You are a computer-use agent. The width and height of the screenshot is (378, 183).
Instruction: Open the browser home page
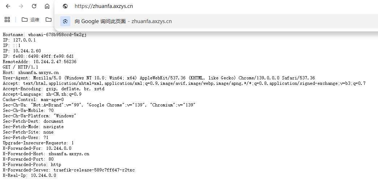(47, 6)
